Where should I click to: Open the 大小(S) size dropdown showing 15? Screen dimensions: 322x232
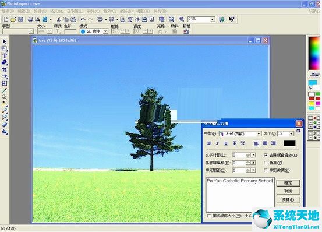tap(291, 133)
